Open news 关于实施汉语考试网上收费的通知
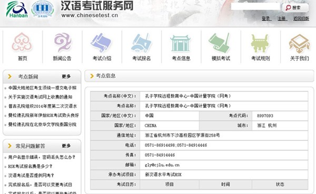 pyautogui.click(x=40, y=97)
